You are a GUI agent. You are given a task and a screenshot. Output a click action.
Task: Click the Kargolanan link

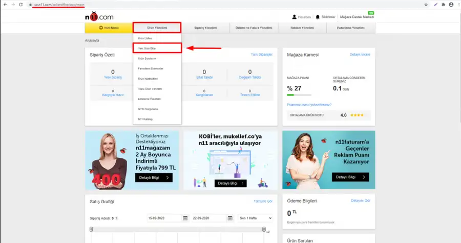[x=204, y=95]
